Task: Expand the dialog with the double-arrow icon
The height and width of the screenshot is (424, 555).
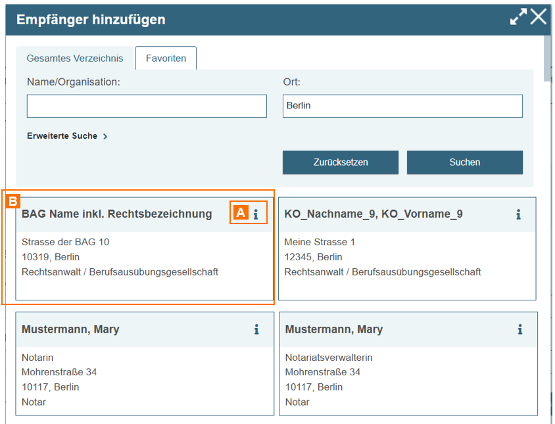Action: 518,17
